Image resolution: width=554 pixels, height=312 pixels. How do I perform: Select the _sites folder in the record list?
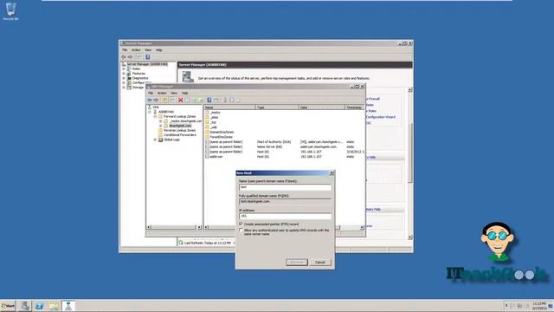212,118
